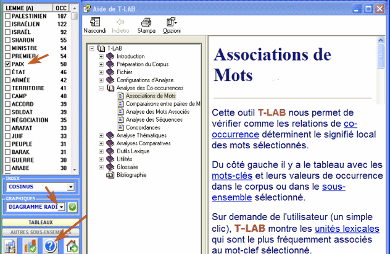Click the green checkmark beside Diagramme Radi
The height and width of the screenshot is (254, 390).
coord(72,207)
